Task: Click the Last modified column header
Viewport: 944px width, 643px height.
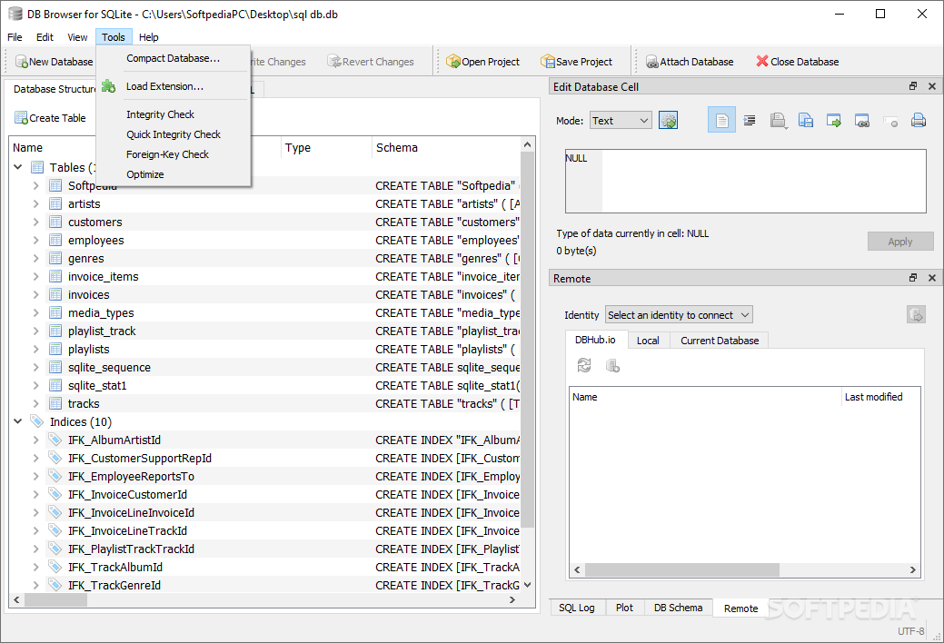Action: click(x=880, y=397)
